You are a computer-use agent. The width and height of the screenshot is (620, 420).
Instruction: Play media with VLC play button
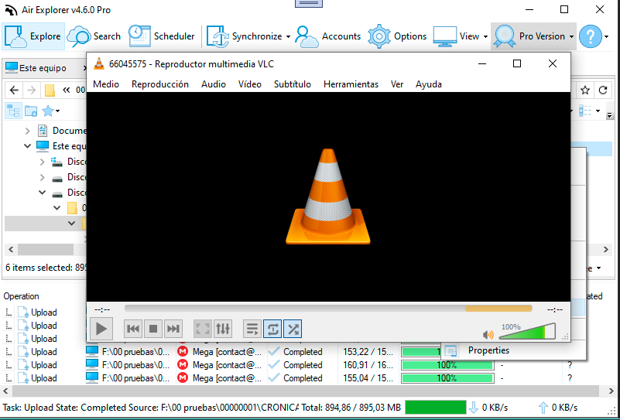click(x=101, y=329)
